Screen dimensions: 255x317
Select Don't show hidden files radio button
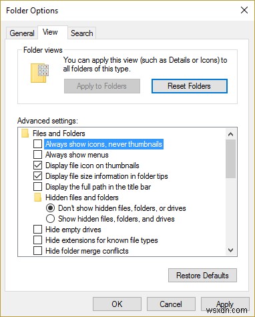tap(50, 208)
